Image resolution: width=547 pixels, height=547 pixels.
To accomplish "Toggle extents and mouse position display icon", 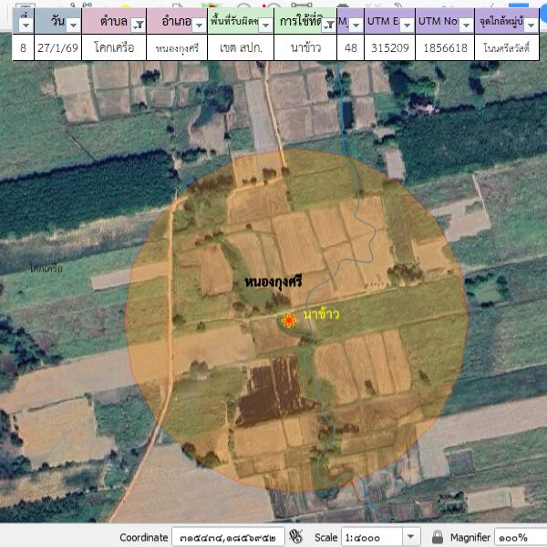I will [x=295, y=537].
